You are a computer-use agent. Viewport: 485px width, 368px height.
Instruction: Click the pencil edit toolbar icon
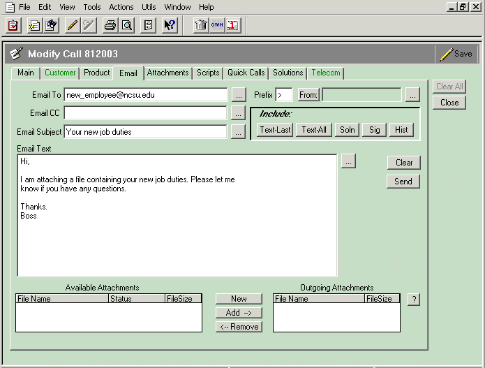(x=72, y=25)
